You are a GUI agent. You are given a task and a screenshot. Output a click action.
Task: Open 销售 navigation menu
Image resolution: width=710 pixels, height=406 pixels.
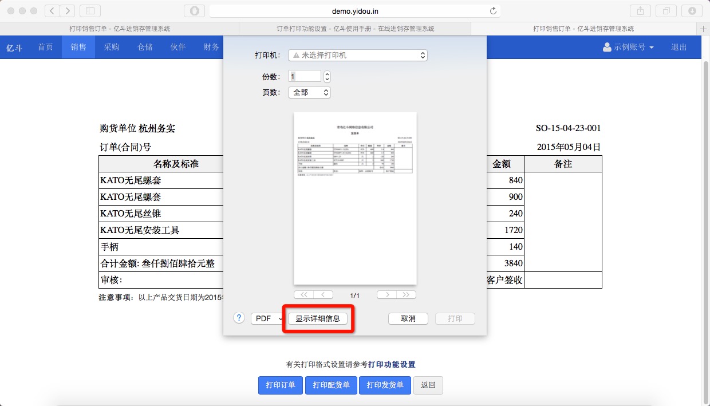pos(78,47)
